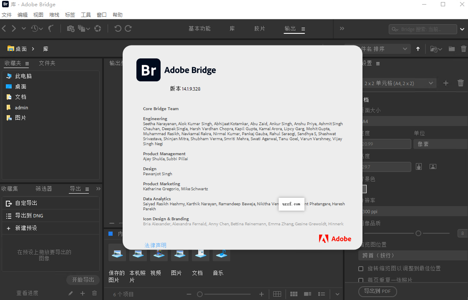Click the thumbnail size slider handle

tap(200, 294)
